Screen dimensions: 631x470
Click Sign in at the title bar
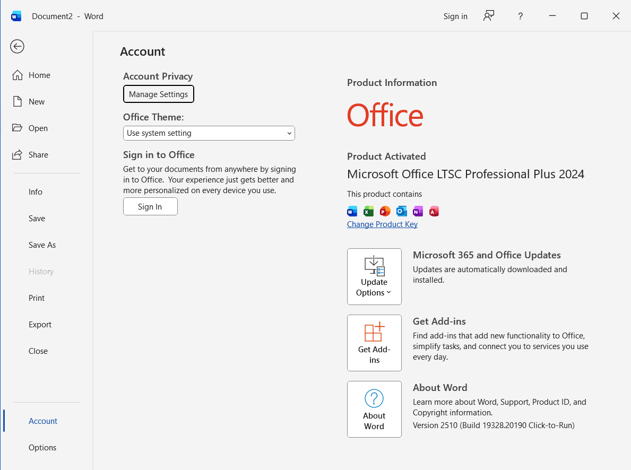[x=455, y=16]
